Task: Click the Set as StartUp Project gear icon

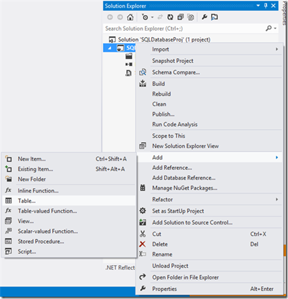Action: [142, 211]
